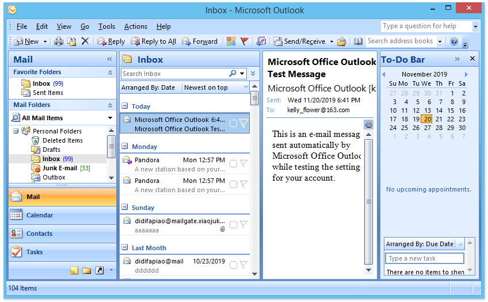Click the Print icon in the toolbar
The image size is (488, 302).
tap(59, 41)
